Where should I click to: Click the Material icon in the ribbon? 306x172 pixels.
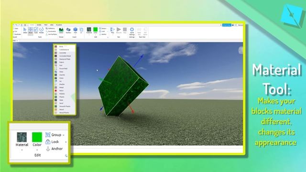[x=89, y=30]
